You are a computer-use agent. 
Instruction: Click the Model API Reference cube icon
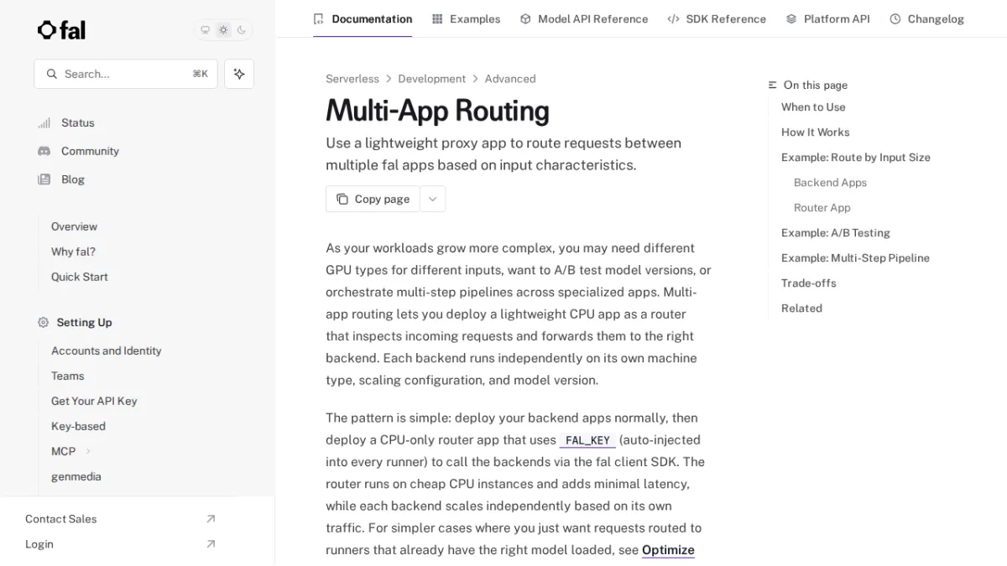pos(525,18)
